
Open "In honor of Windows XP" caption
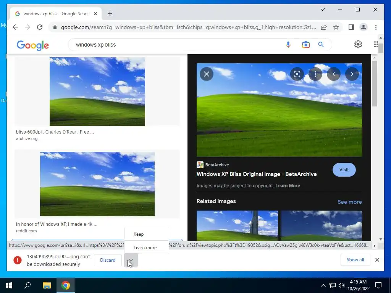[57, 224]
